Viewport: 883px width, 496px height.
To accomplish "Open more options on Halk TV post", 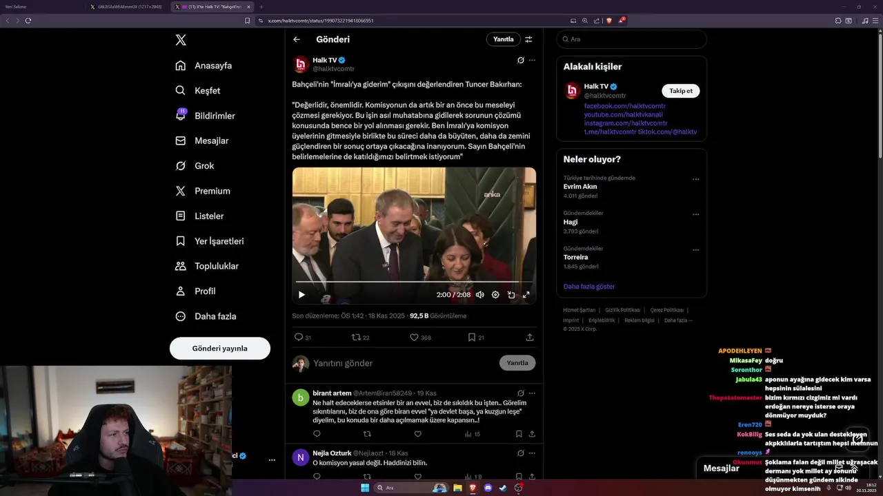I will [x=532, y=61].
